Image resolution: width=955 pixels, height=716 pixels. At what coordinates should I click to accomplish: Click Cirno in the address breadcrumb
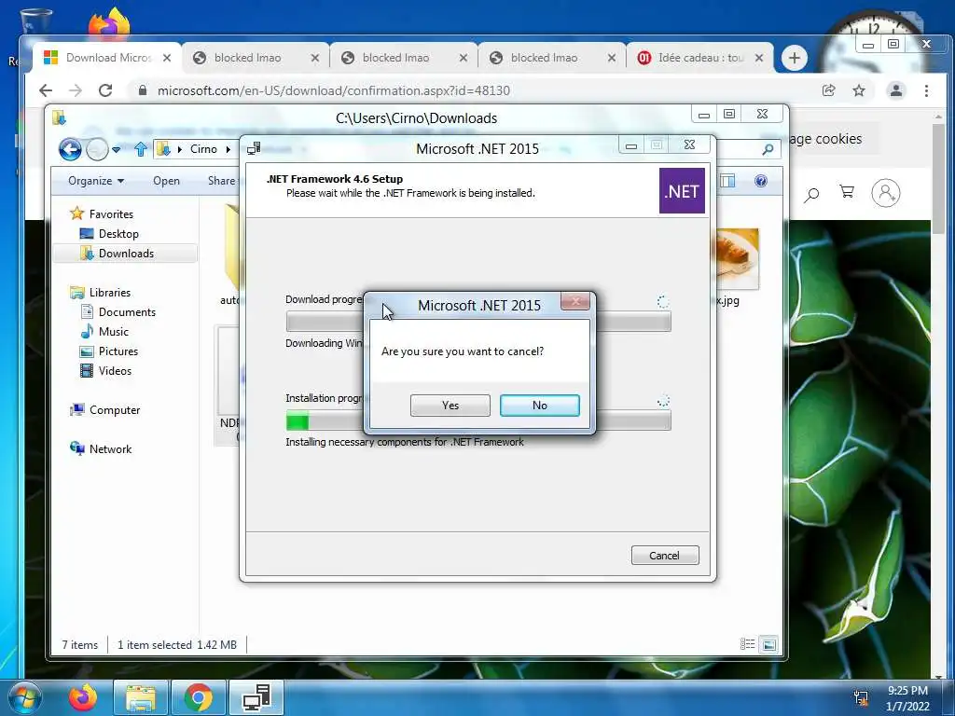click(x=203, y=149)
